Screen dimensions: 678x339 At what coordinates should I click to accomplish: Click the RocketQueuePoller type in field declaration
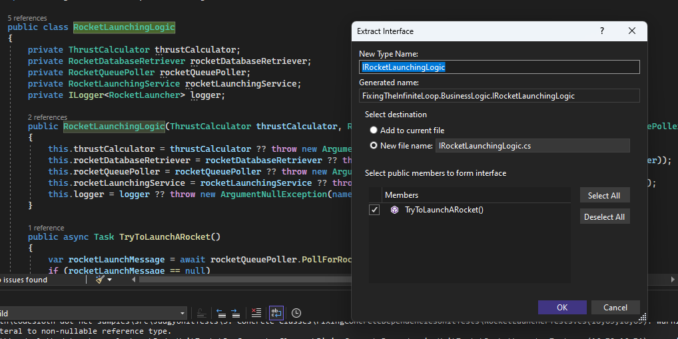click(x=112, y=72)
